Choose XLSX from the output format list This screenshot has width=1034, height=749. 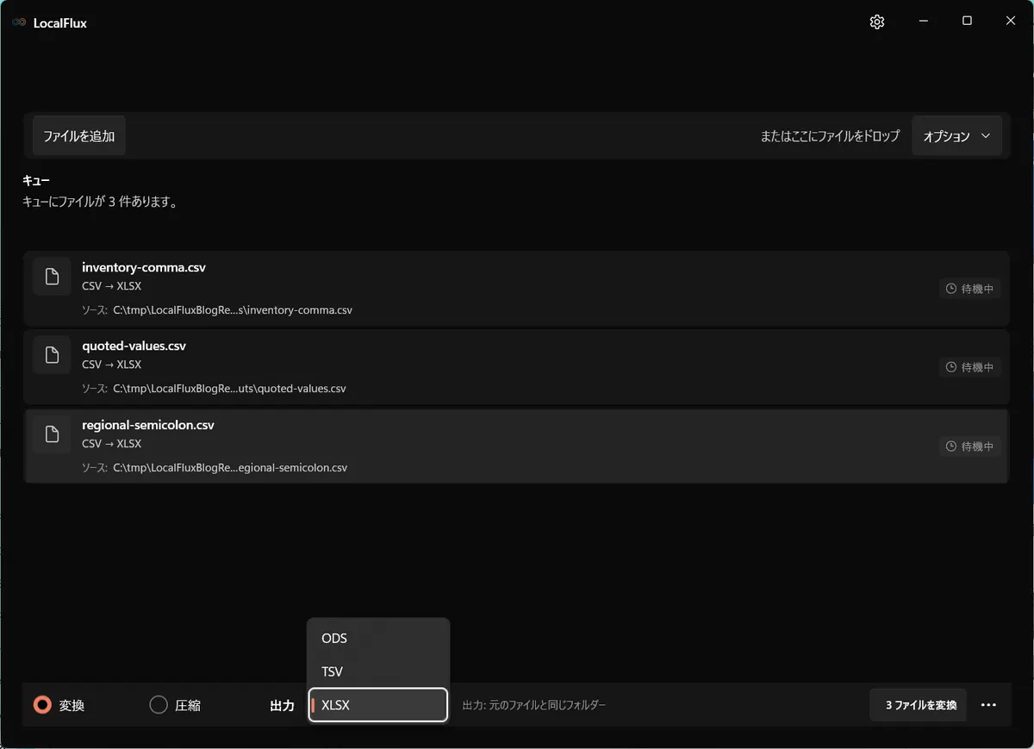378,705
